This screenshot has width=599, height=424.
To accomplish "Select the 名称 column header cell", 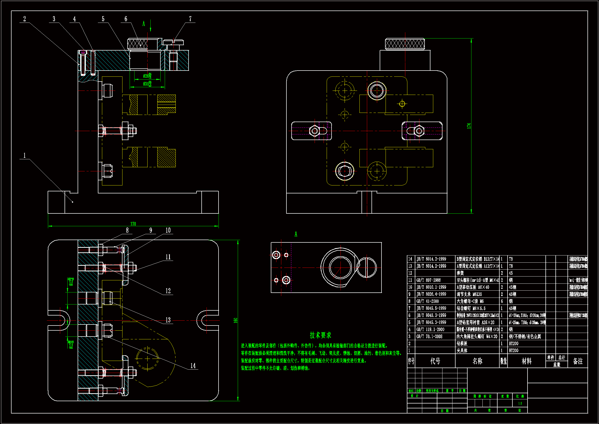I will (x=477, y=361).
